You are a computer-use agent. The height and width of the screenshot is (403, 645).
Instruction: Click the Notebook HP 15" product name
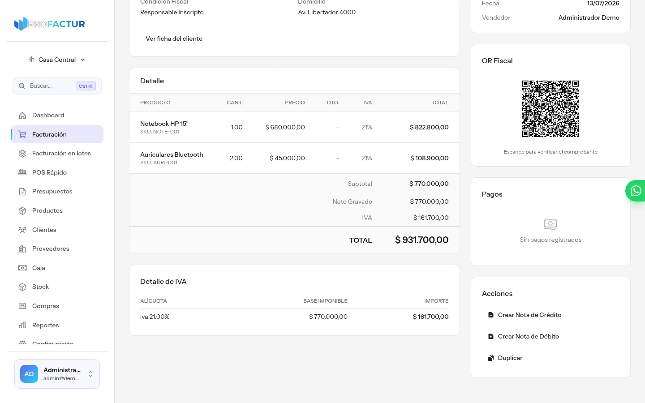pyautogui.click(x=164, y=124)
